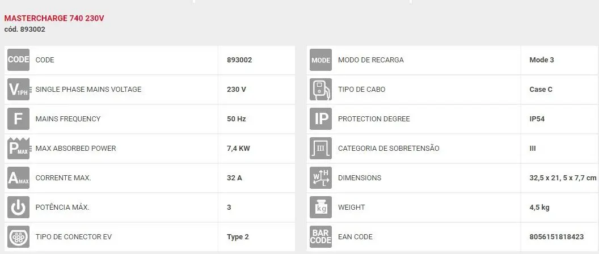The image size is (599, 254).
Task: Click the overvoltage category III icon
Action: 320,149
